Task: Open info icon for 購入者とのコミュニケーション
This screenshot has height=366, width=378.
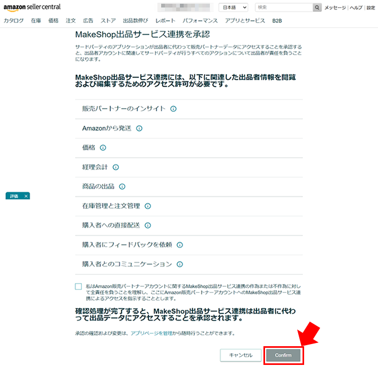Action: (179, 264)
